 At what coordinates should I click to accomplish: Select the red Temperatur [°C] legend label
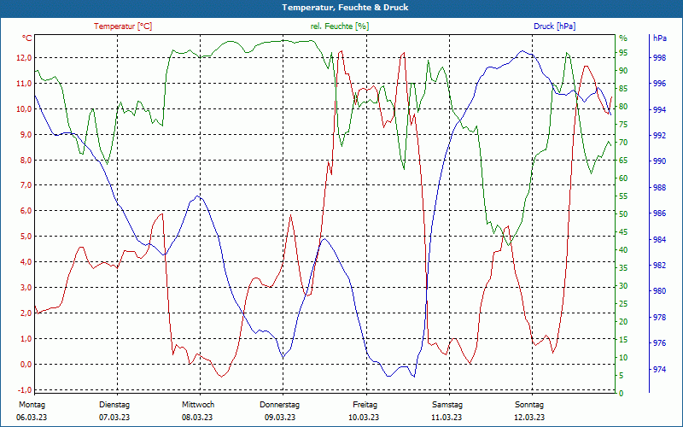[123, 26]
